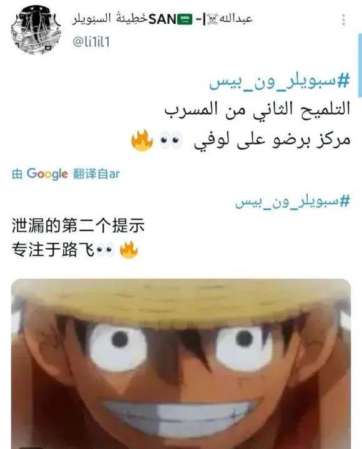Tap the fire emoji in the Arabic text
The image size is (362, 449).
tap(142, 140)
